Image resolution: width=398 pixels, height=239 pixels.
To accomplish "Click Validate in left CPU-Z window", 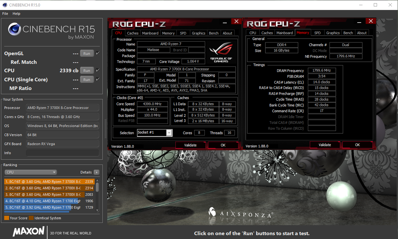I will pyautogui.click(x=191, y=145).
